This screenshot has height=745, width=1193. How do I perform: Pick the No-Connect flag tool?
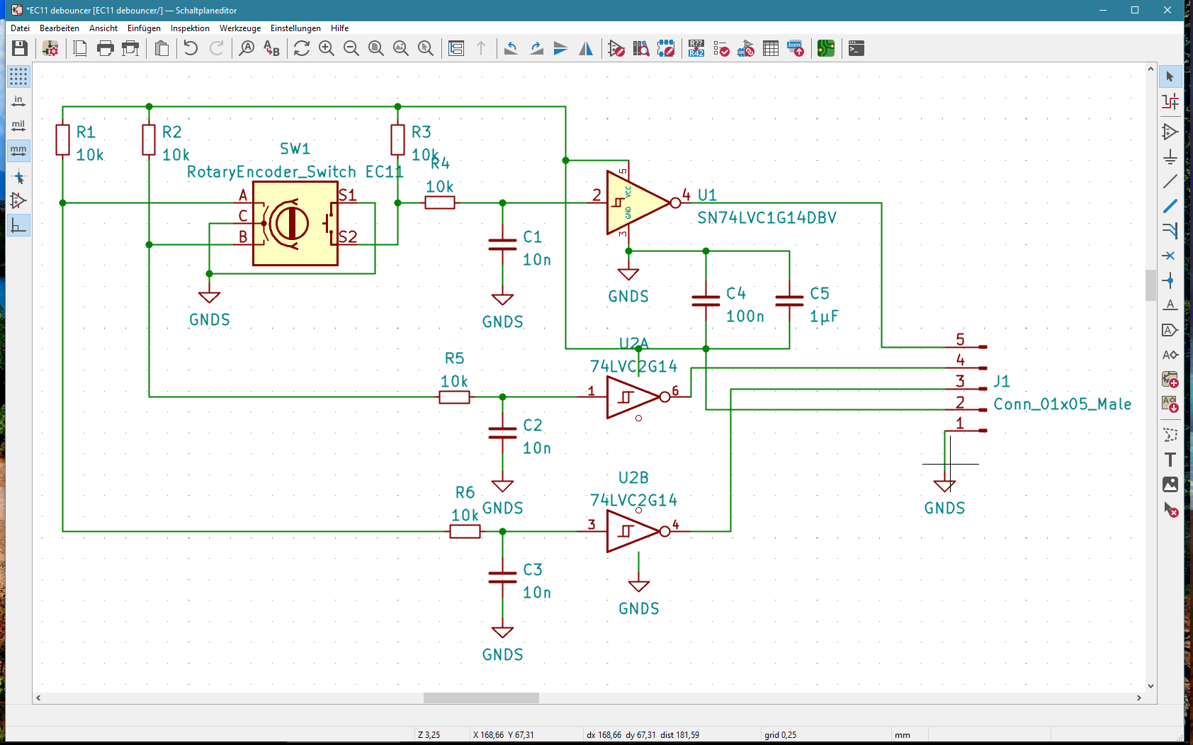click(x=1170, y=256)
